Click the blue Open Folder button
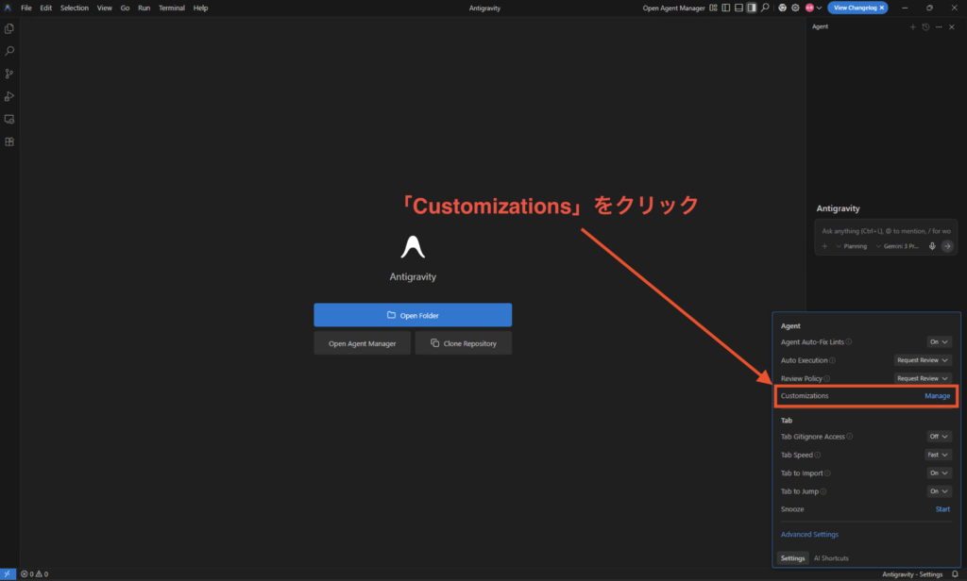 (x=413, y=315)
